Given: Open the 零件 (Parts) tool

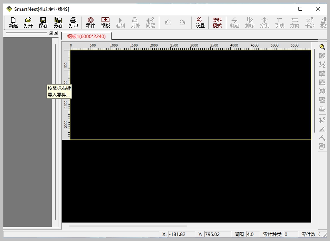Looking at the screenshot, I should tap(90, 22).
